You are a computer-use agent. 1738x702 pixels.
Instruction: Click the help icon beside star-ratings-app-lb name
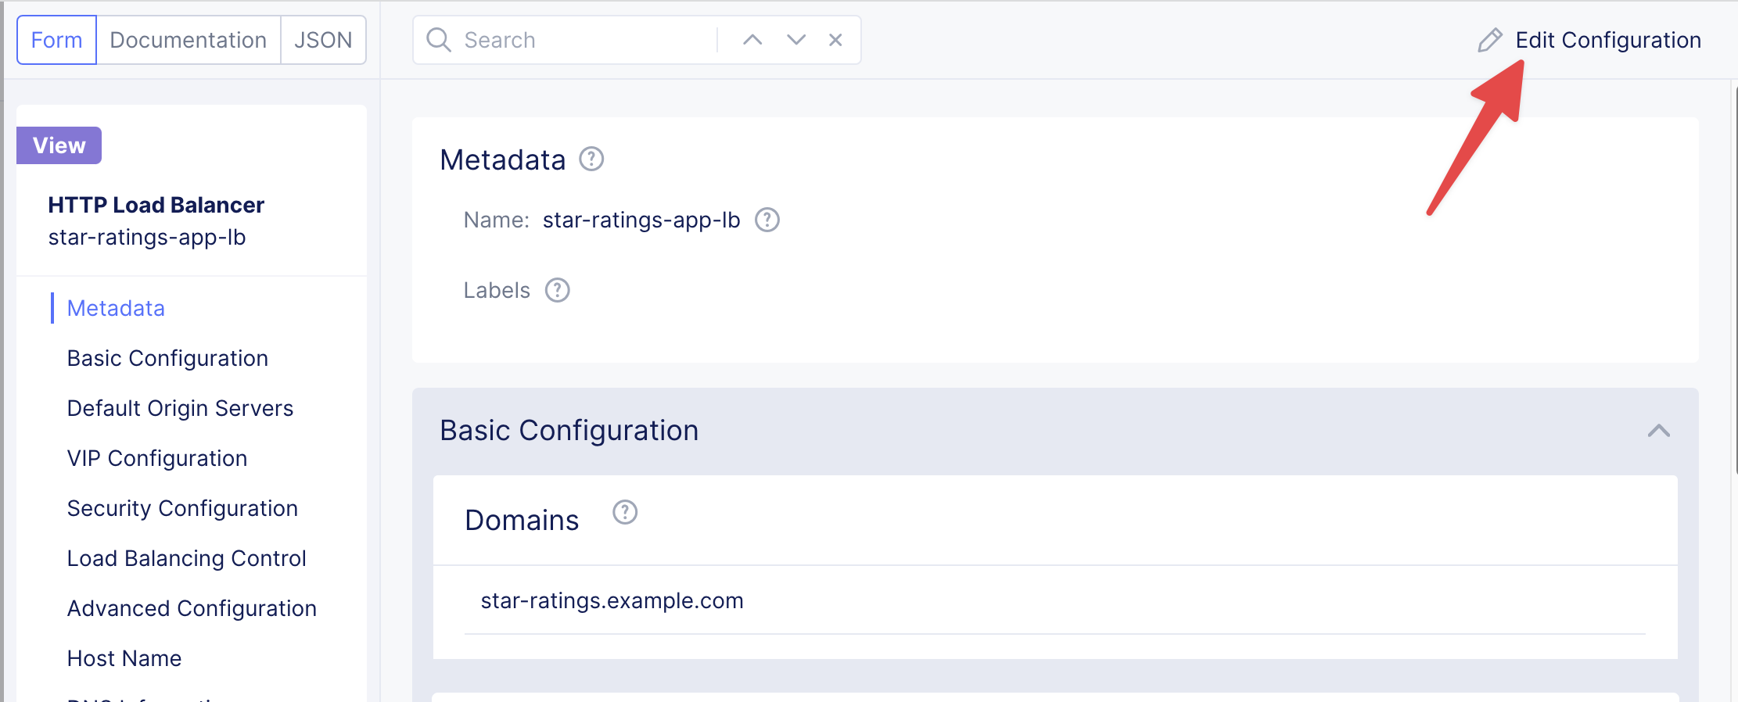(767, 220)
